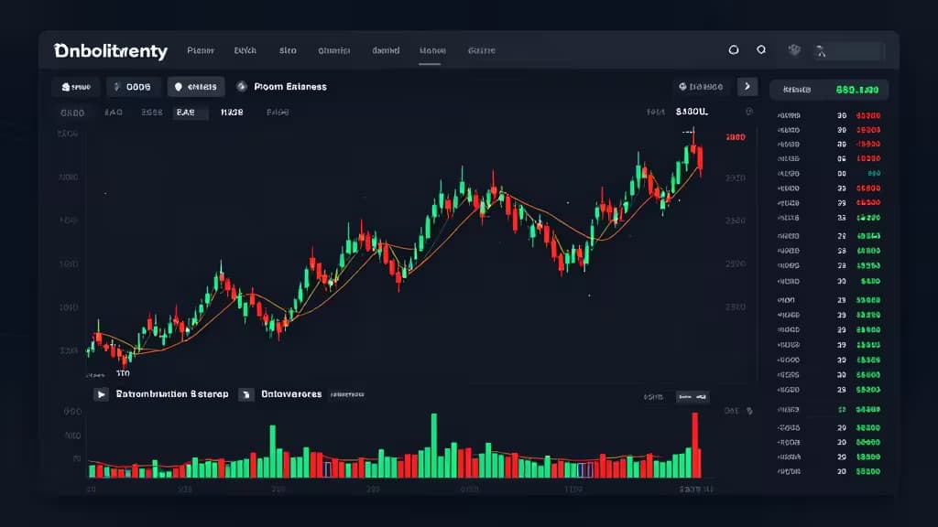Click the green price box above order book
This screenshot has height=527, width=938.
tap(828, 90)
